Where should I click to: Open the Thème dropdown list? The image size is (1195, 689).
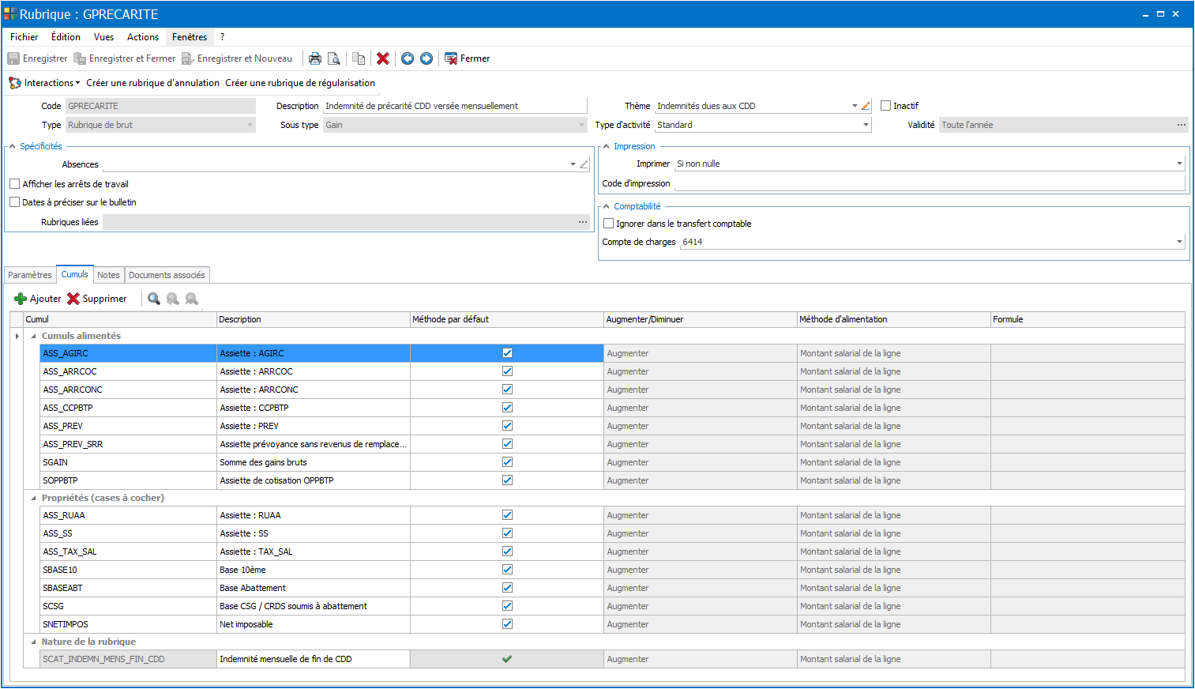pyautogui.click(x=855, y=106)
